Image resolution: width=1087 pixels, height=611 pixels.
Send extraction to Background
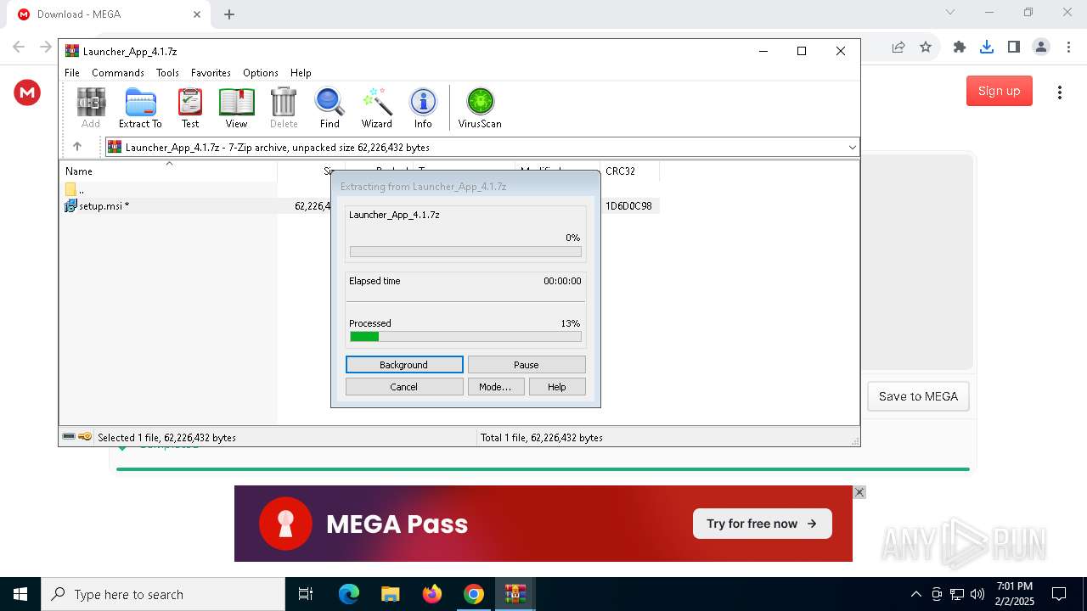(x=404, y=365)
